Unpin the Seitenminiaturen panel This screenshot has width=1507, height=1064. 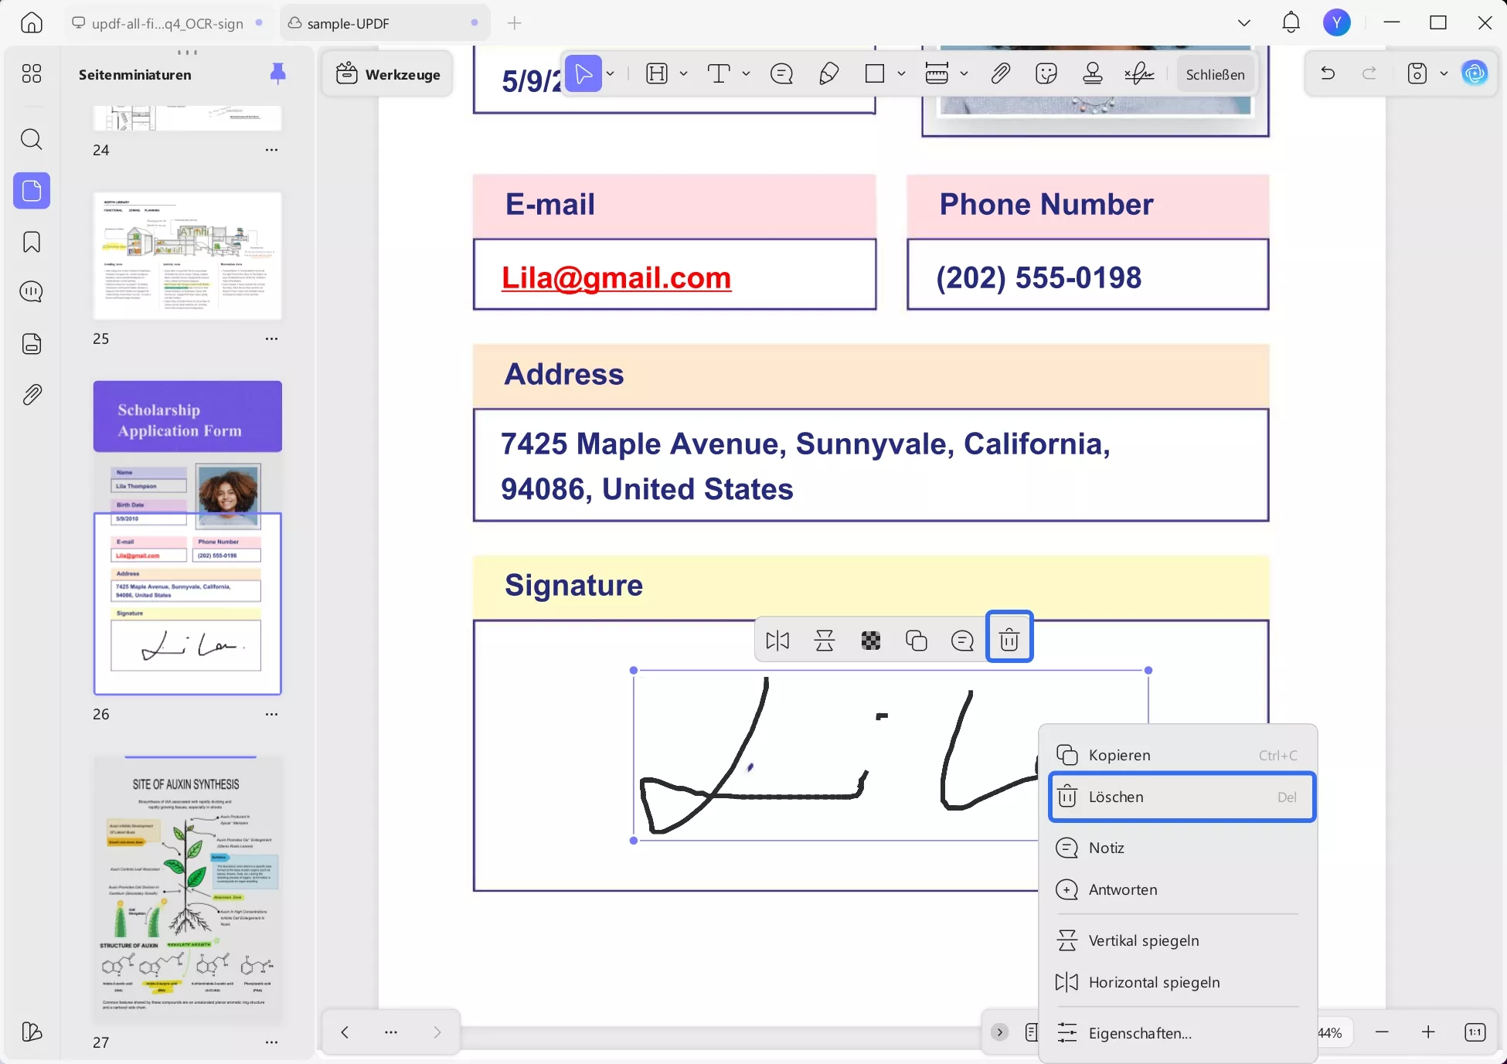click(x=277, y=74)
